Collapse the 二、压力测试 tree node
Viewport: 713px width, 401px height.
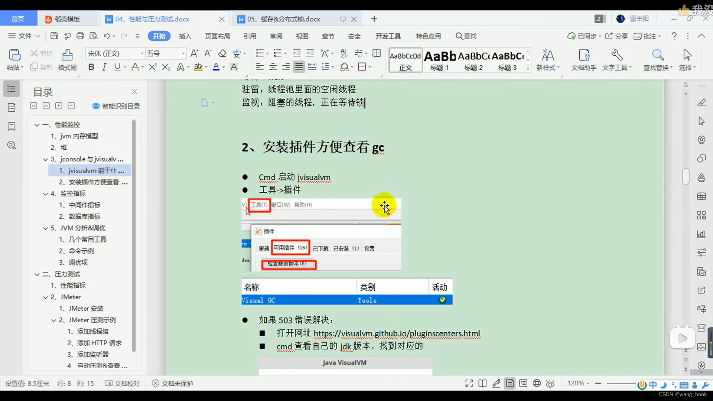tap(37, 274)
